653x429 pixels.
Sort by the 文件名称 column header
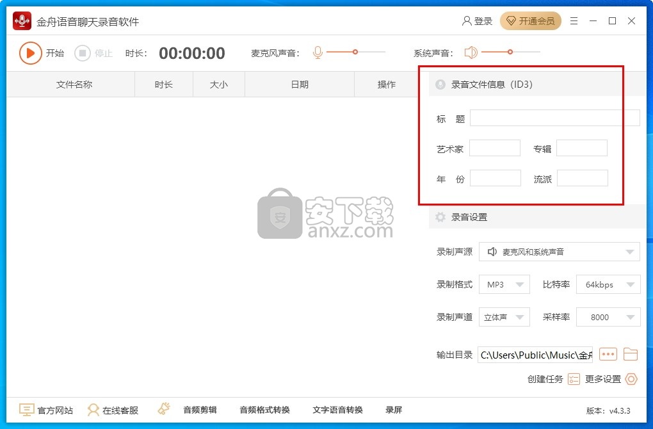point(74,85)
